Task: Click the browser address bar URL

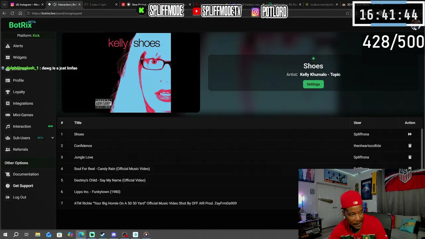Action: [x=57, y=13]
